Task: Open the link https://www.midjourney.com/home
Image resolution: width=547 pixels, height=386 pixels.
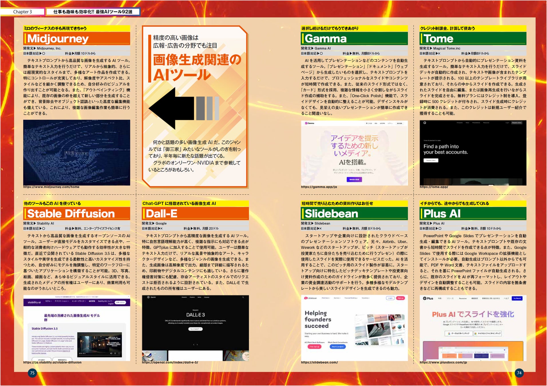Action: coord(51,187)
